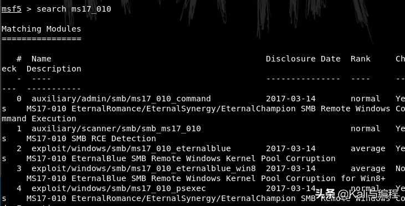Click the Kali watermark text

357,194
